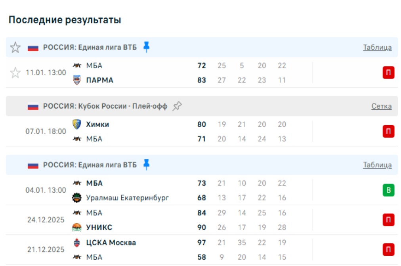Viewport: 401px width, 266px height.
Task: Click the Russian flag in the Кубок России header
Action: point(33,107)
